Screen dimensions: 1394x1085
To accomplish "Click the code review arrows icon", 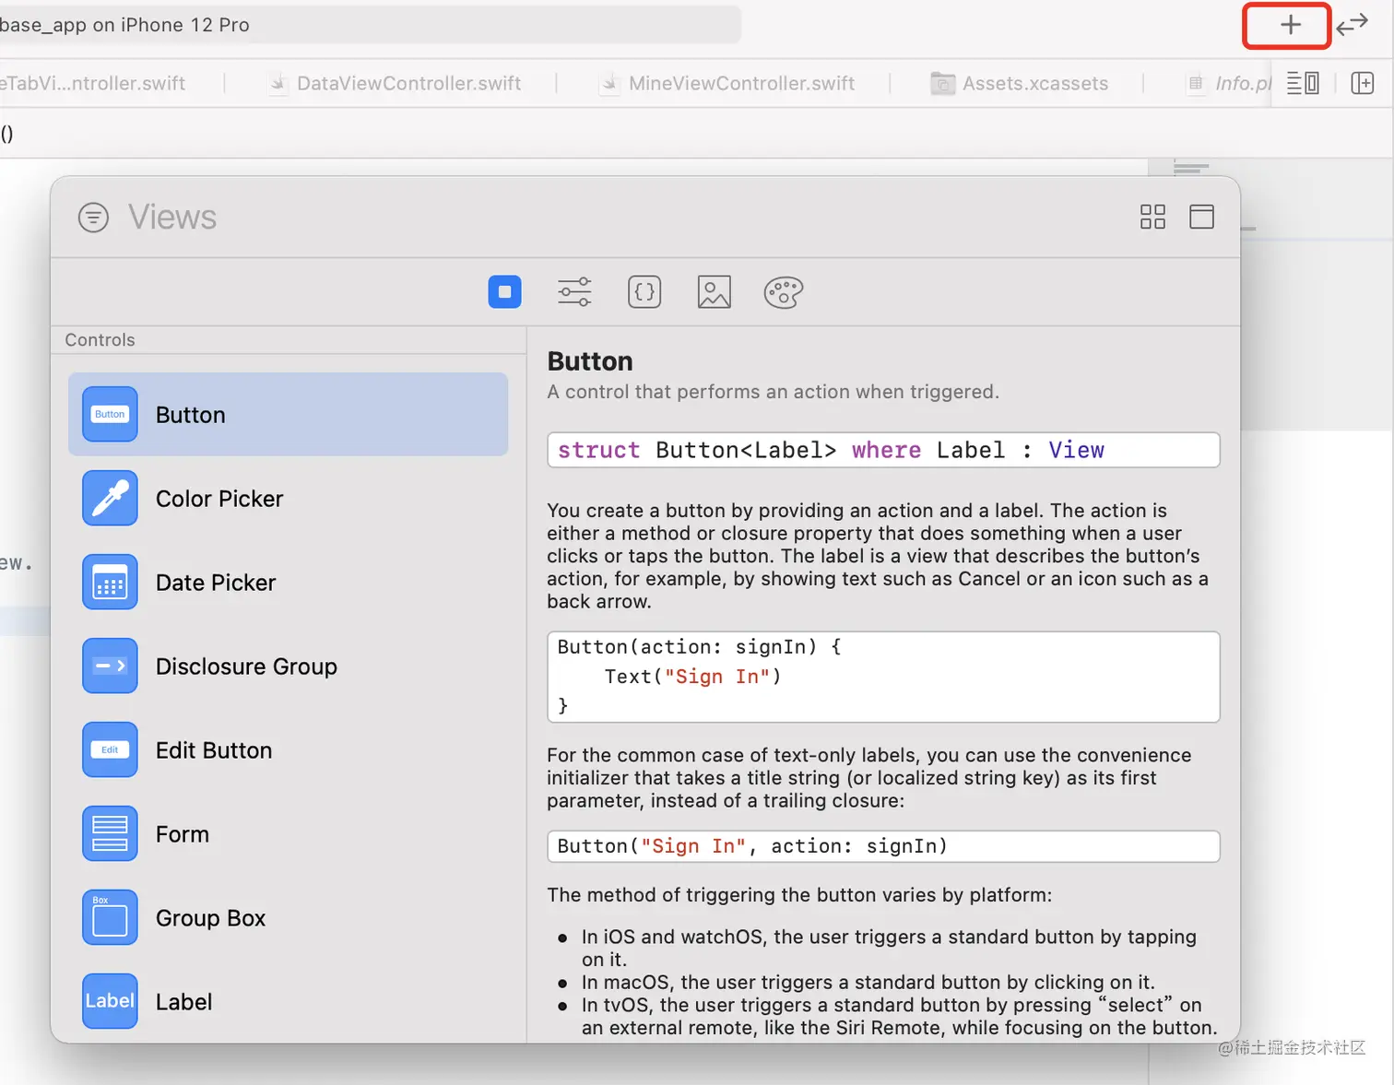I will pos(1353,25).
